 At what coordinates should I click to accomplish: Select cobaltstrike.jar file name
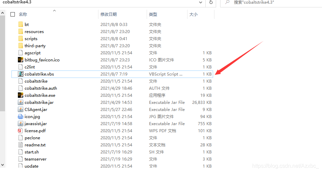tap(39, 102)
